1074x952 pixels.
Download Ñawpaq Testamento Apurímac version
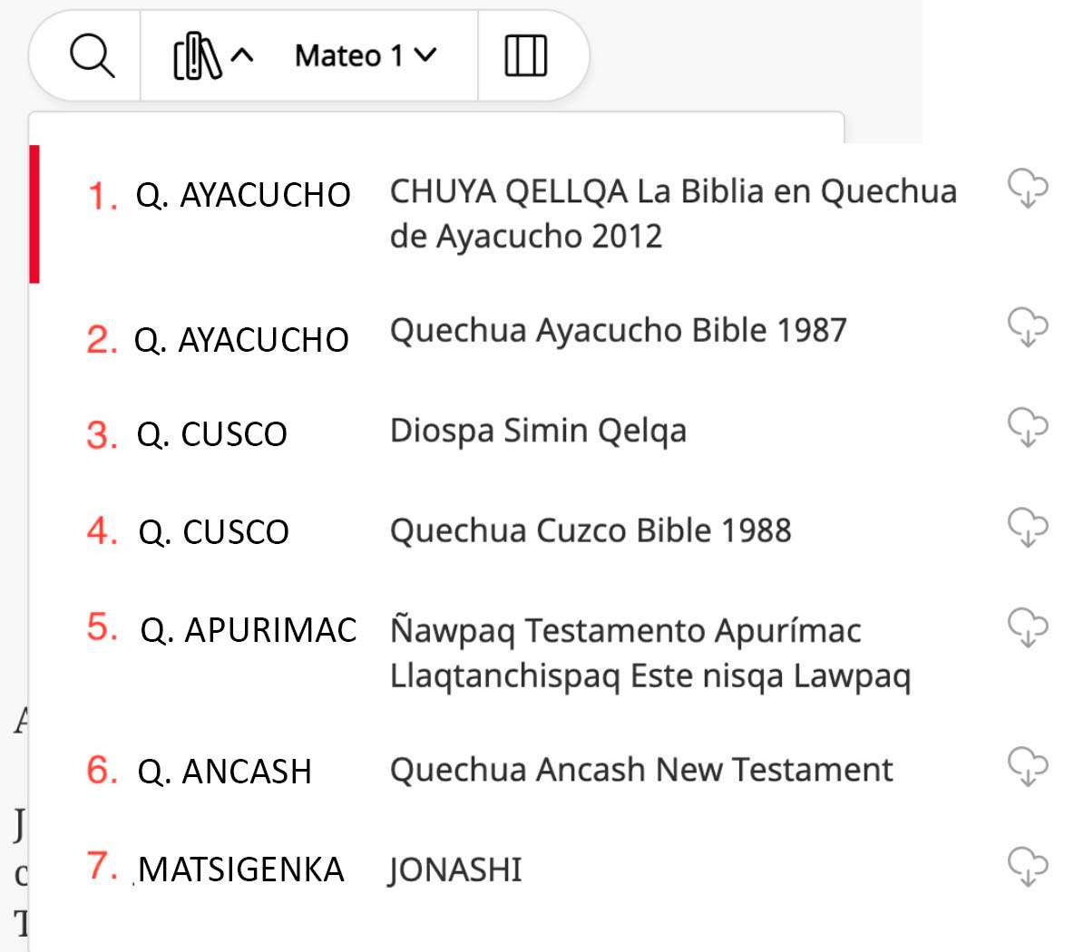coord(1028,628)
